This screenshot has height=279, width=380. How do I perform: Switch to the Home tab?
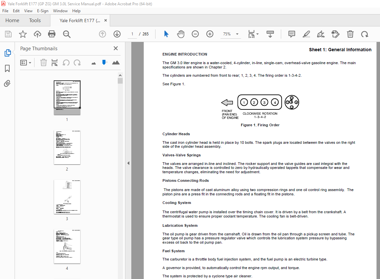(x=12, y=20)
